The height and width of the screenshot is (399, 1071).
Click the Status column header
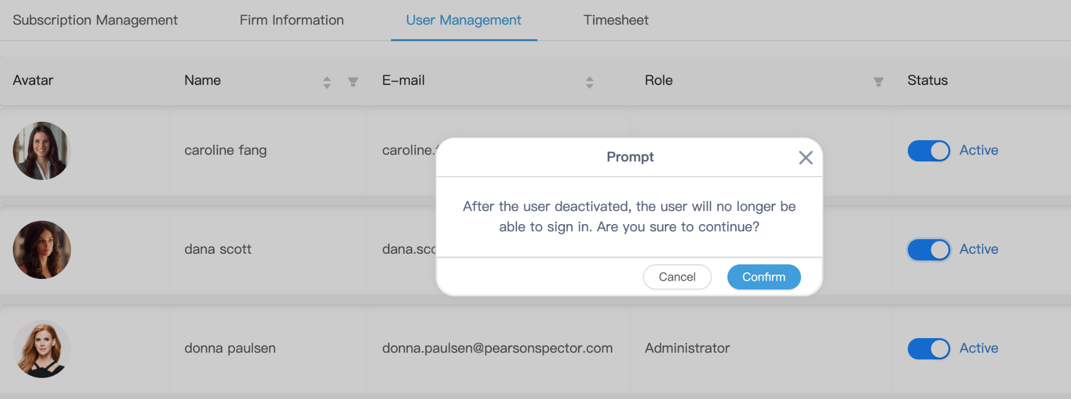tap(927, 80)
